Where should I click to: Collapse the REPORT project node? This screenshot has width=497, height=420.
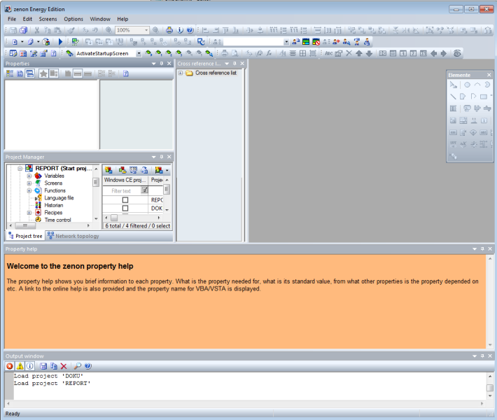pyautogui.click(x=20, y=168)
